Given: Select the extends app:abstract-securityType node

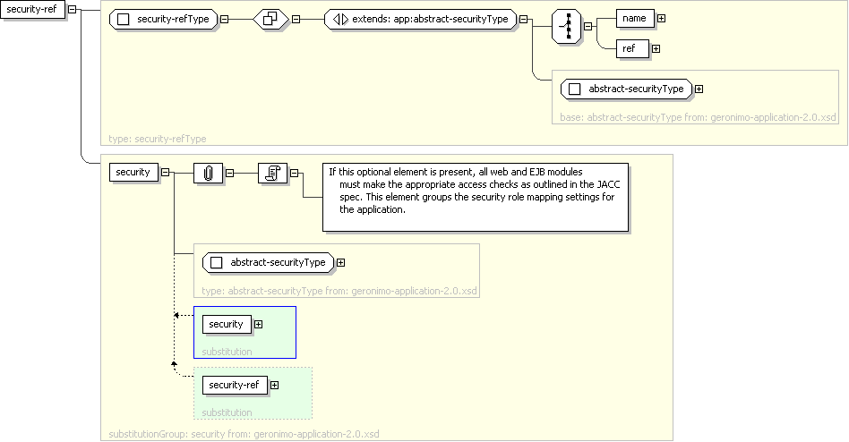Looking at the screenshot, I should [421, 20].
